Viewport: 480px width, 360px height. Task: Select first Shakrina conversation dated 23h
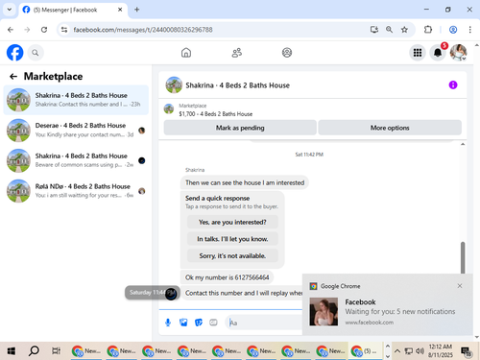click(x=76, y=100)
